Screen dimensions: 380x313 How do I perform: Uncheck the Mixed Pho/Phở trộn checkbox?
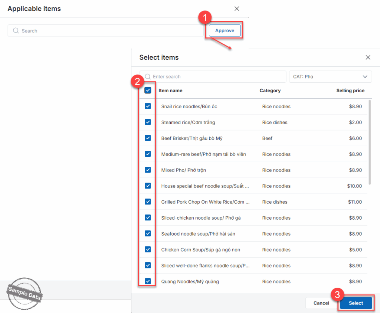pyautogui.click(x=148, y=170)
